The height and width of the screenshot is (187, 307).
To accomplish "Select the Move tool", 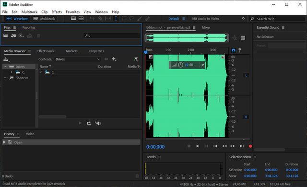I will 92,19.
